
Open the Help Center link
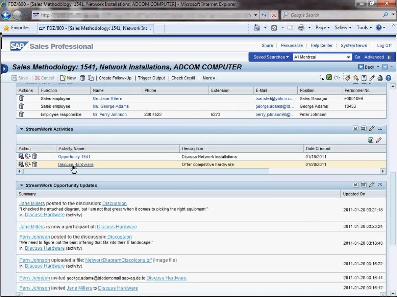point(321,45)
